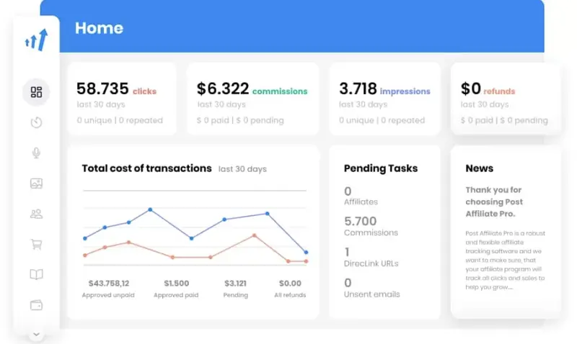Open the 5.700 Commissions pending task

[x=371, y=227]
